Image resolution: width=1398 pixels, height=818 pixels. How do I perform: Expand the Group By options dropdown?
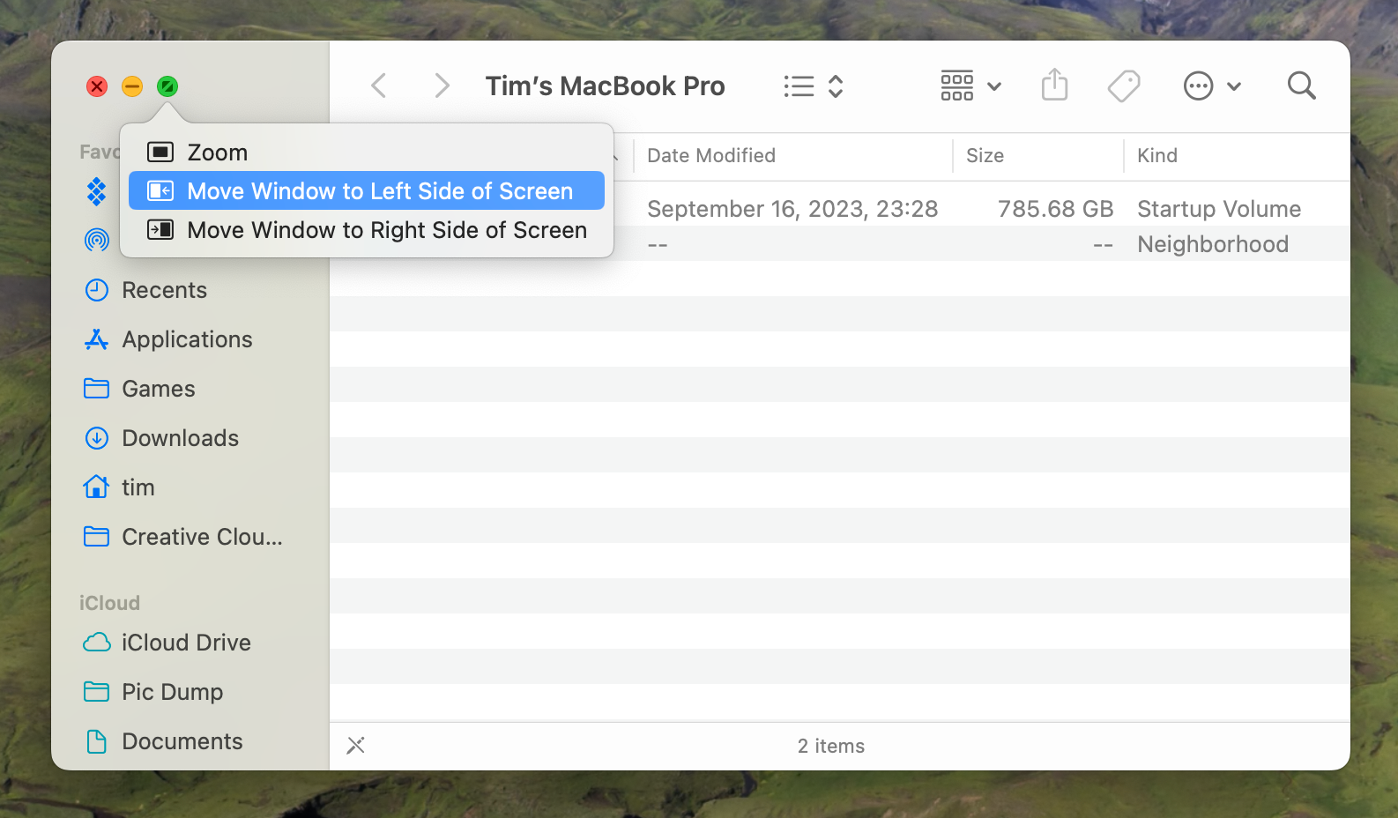(970, 86)
